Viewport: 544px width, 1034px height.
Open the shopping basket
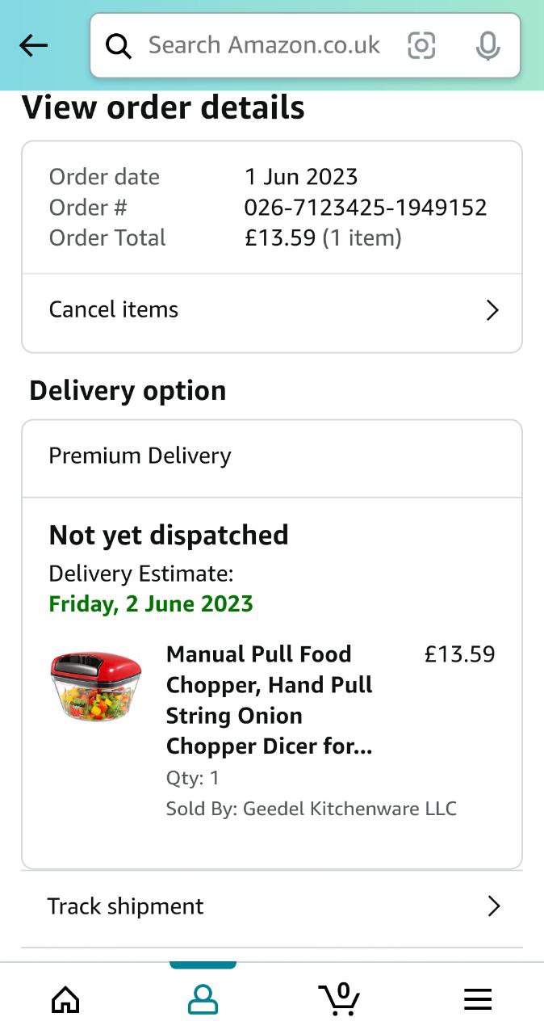339,999
